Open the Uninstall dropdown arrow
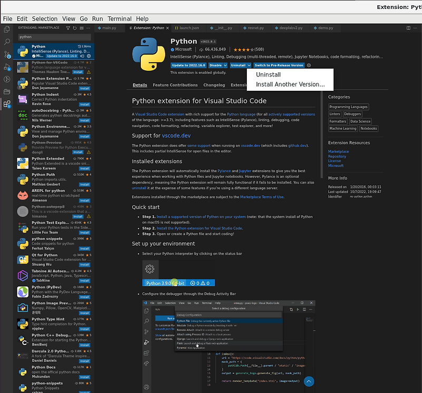The height and width of the screenshot is (393, 422). (248, 65)
